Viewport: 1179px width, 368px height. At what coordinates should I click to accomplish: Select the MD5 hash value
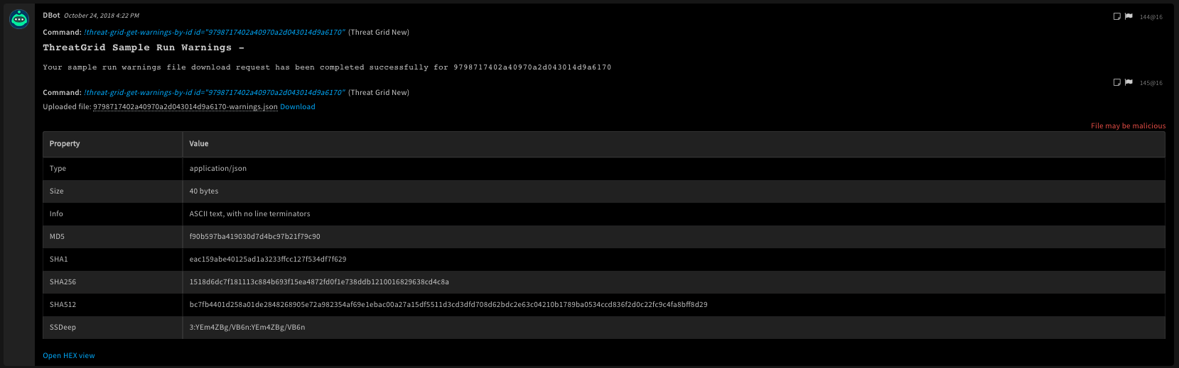click(x=254, y=237)
